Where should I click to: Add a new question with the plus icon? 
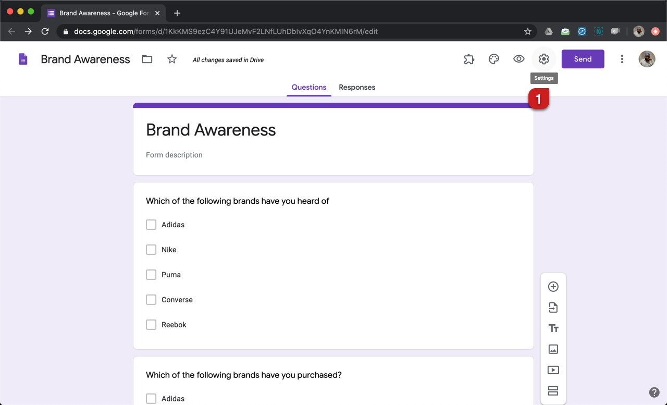pos(553,286)
